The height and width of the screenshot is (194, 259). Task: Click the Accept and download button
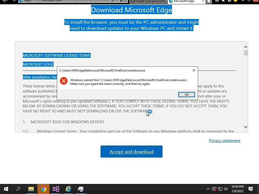(x=132, y=152)
